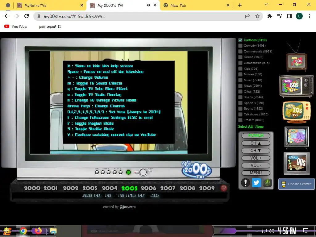Switch to the MyRetroTVs tab

pos(50,6)
